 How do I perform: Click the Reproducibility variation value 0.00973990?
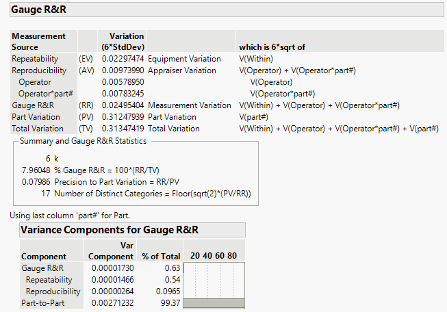click(x=123, y=70)
